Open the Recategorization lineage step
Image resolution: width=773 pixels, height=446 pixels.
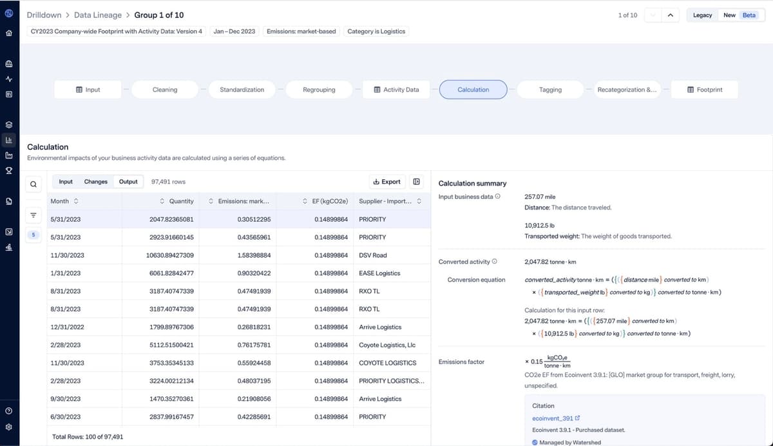click(627, 90)
